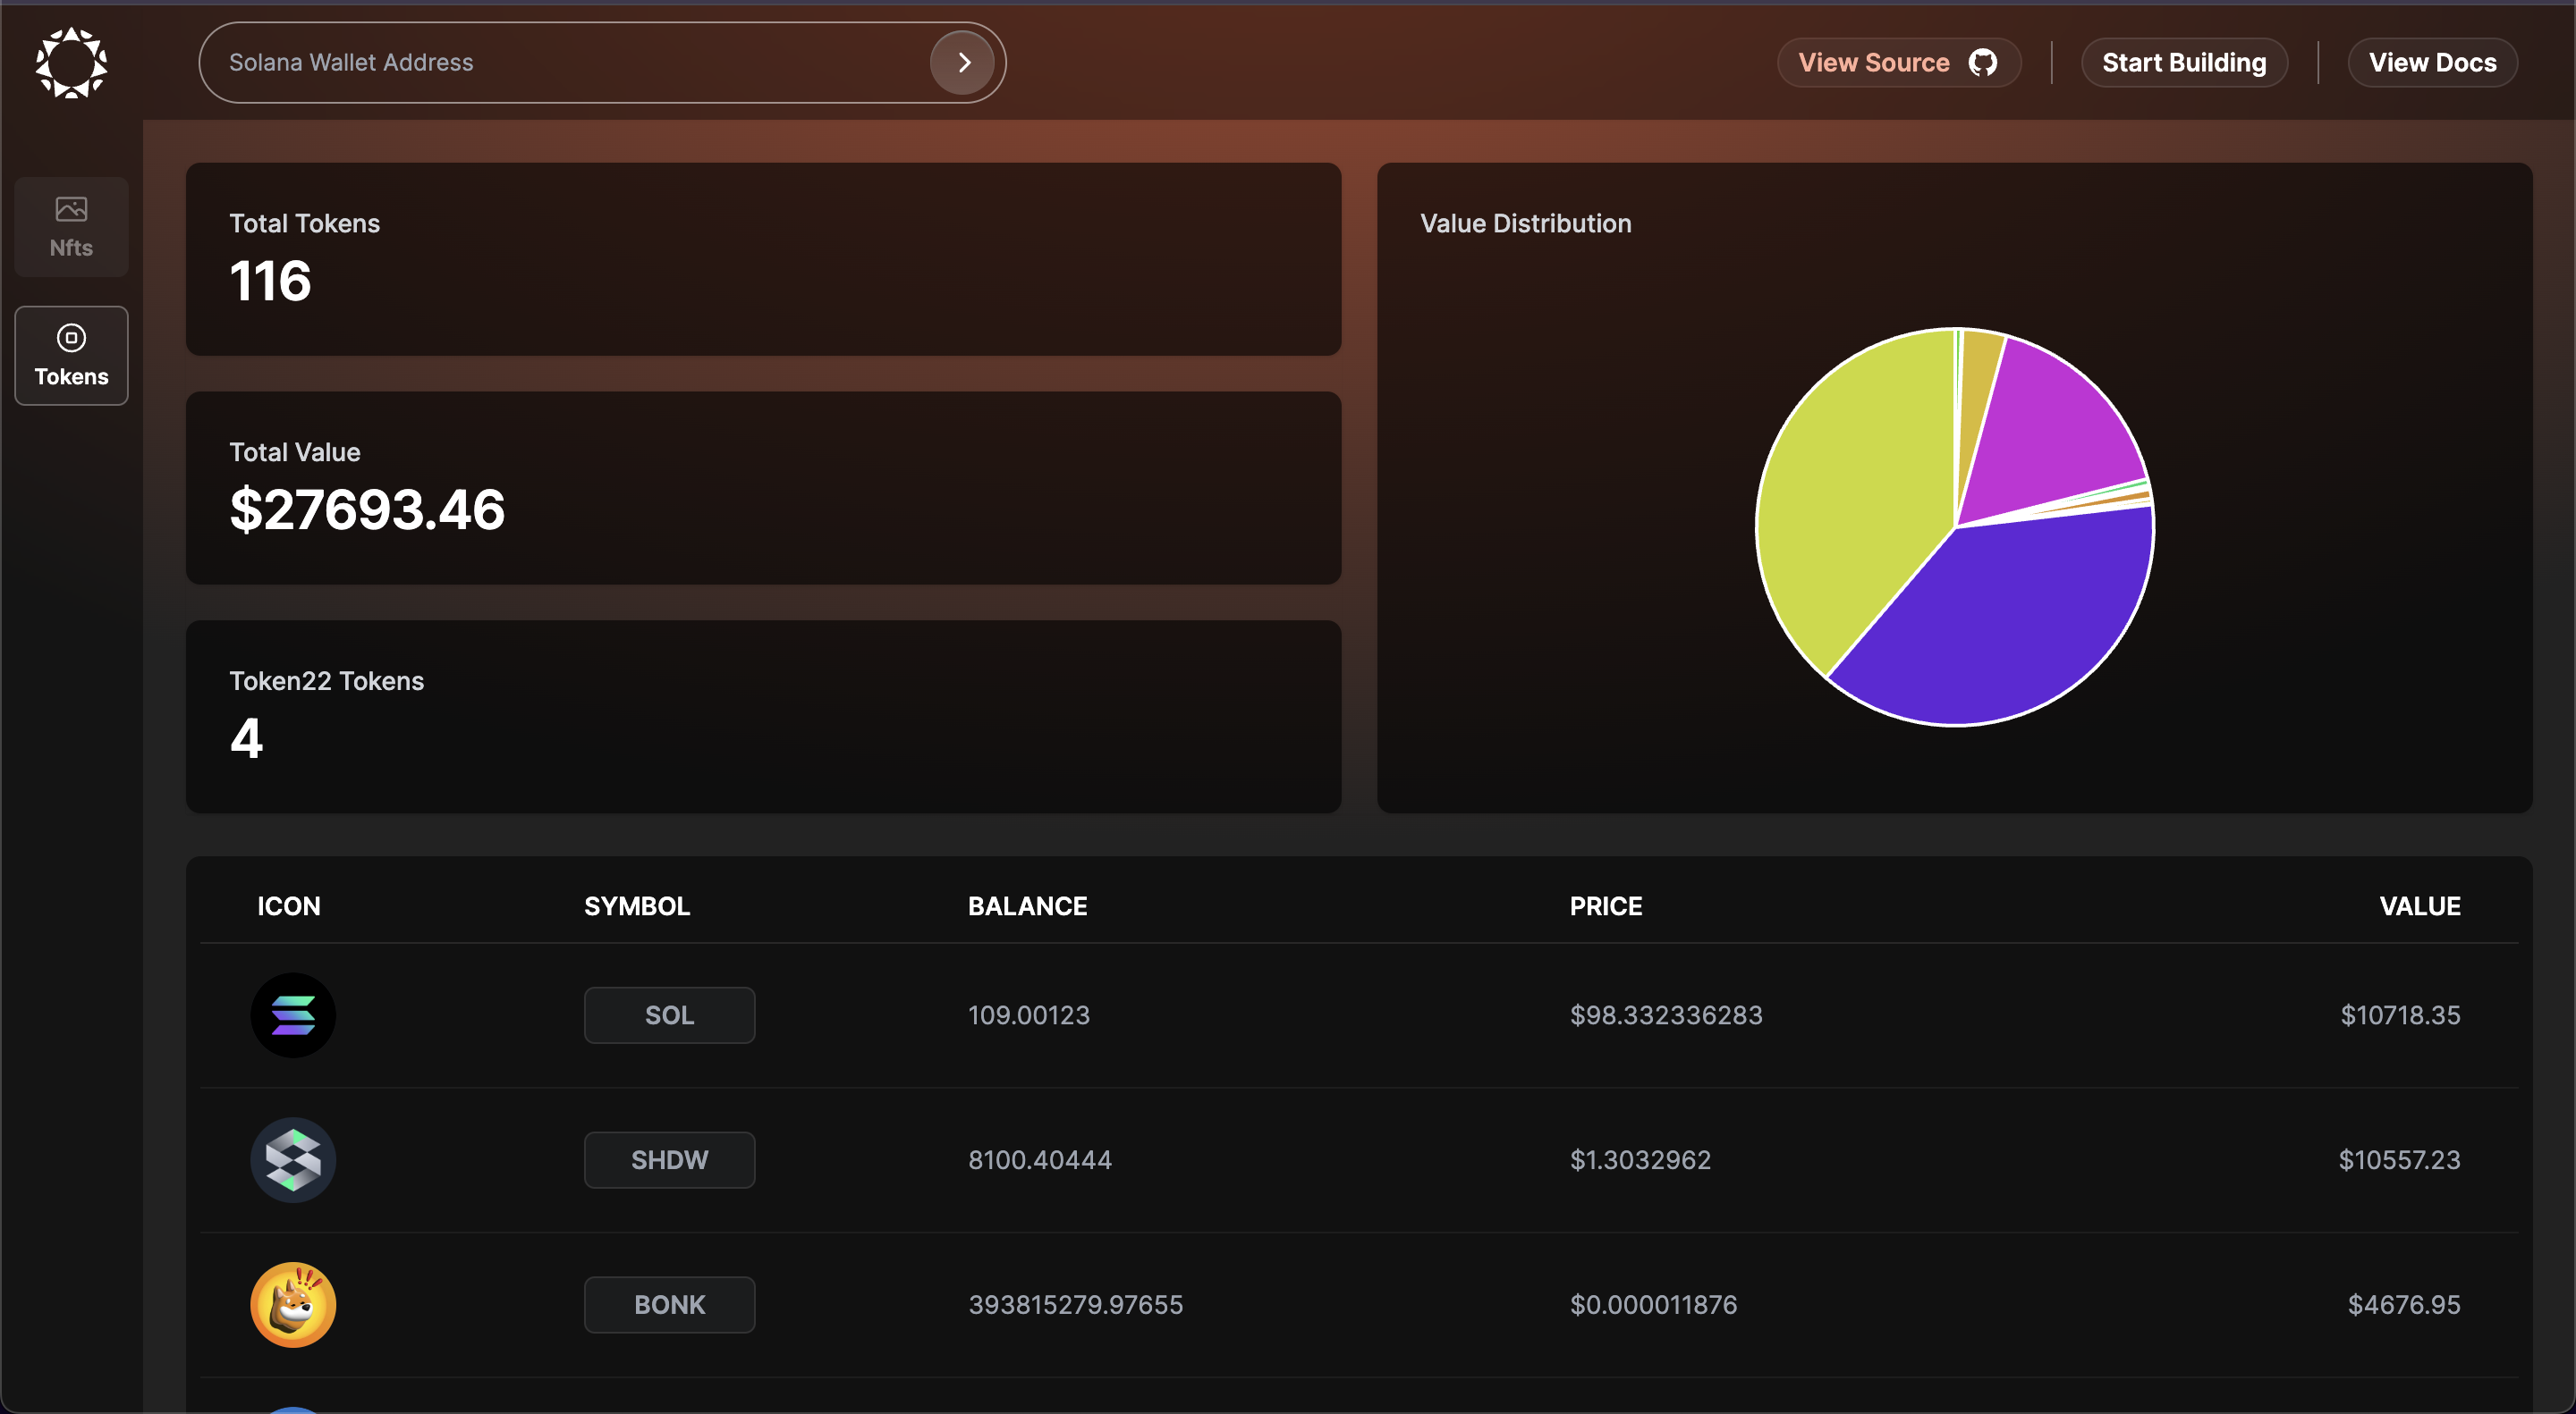Submit wallet address with the arrow button

[x=962, y=63]
